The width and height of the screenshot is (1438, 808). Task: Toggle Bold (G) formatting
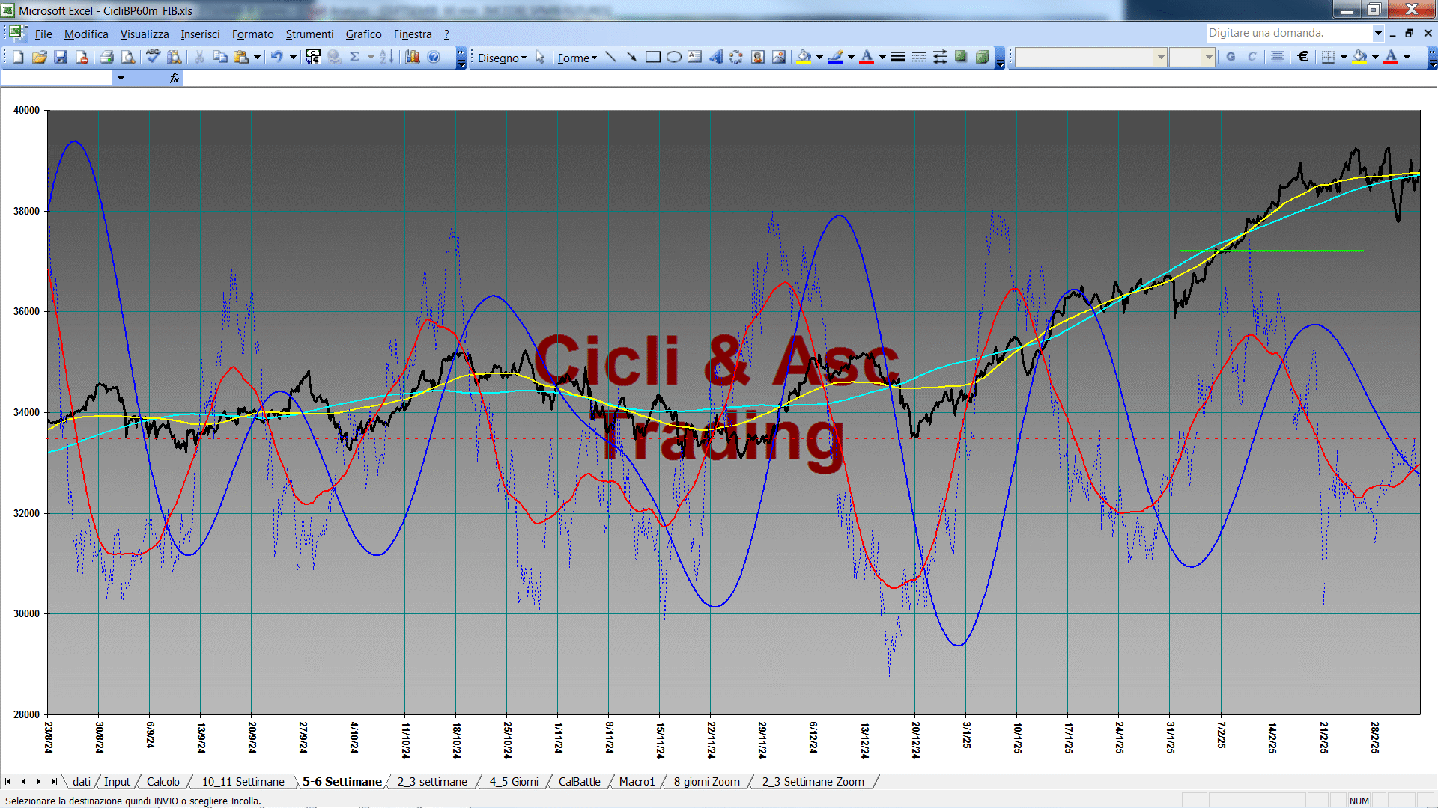point(1231,57)
